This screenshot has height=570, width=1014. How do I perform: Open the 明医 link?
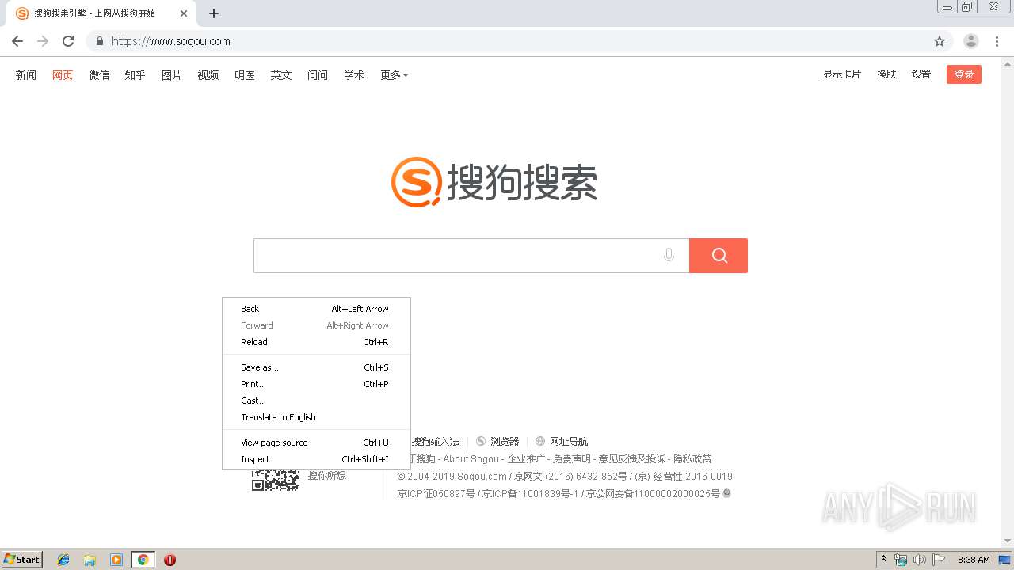click(245, 75)
